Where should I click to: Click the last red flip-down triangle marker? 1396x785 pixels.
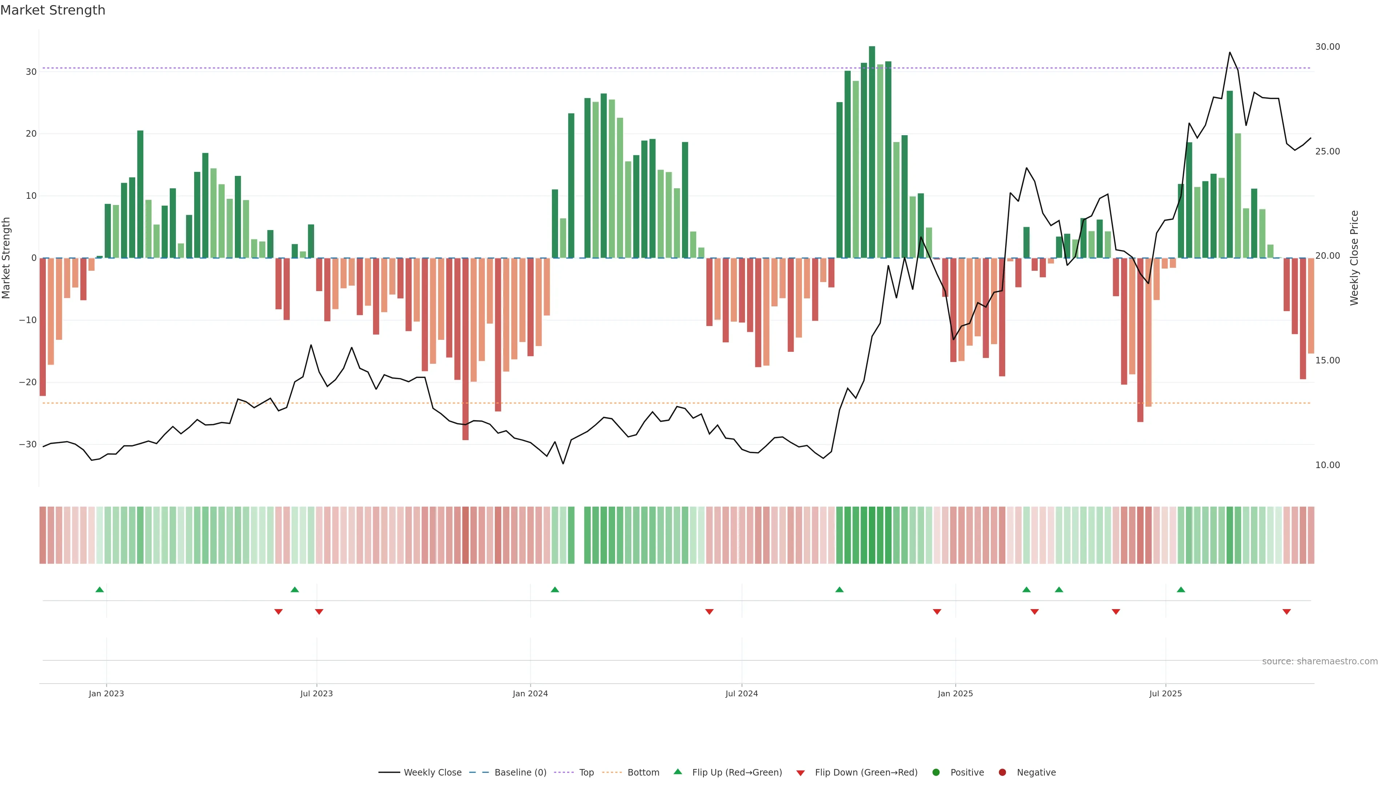(1286, 612)
